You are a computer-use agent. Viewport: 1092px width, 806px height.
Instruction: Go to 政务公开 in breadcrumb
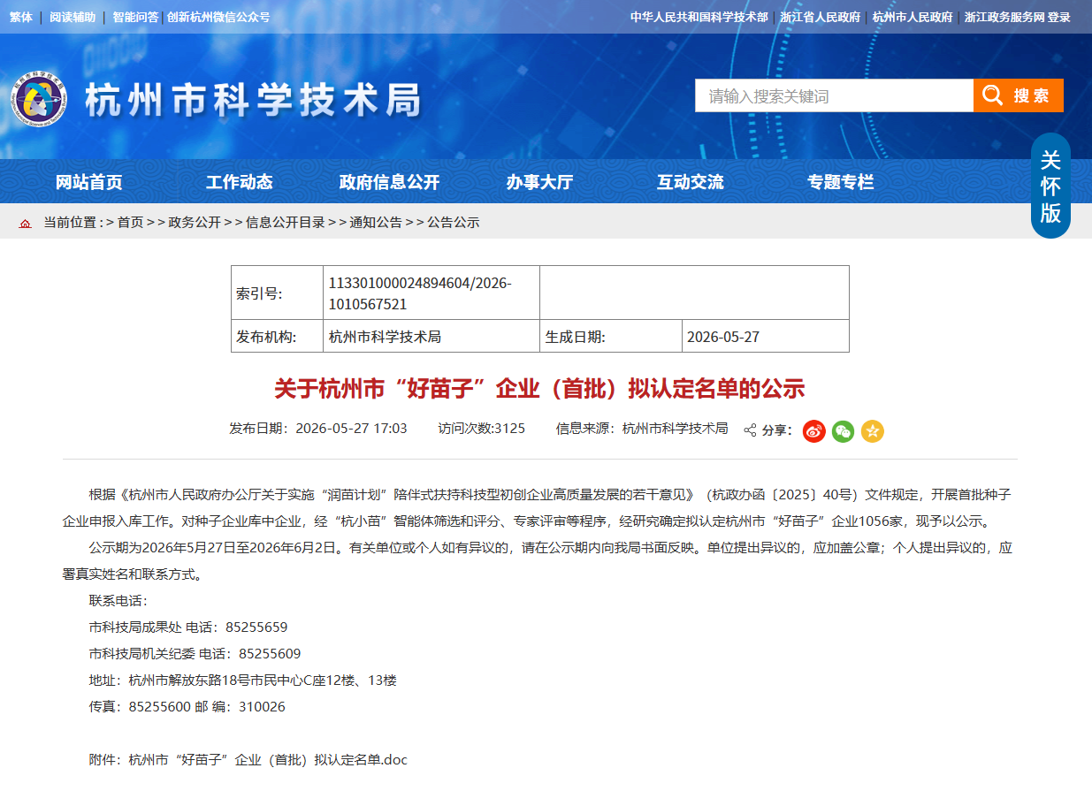[x=195, y=223]
